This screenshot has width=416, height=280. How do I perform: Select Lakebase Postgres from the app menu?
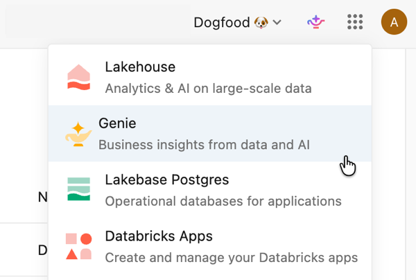click(x=210, y=190)
